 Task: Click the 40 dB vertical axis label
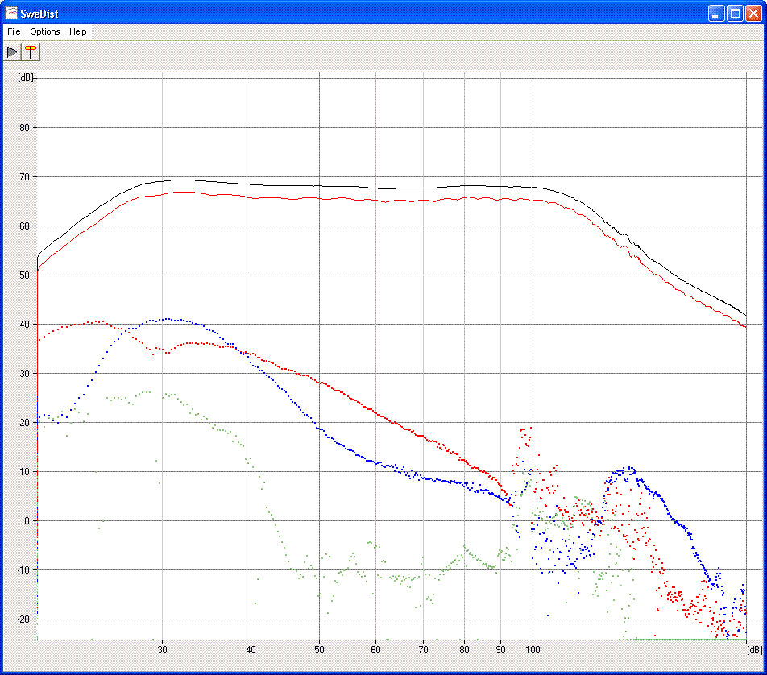pos(24,325)
